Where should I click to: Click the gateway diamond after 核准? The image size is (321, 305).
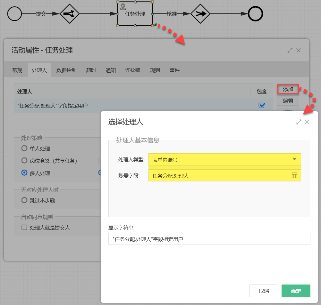pyautogui.click(x=200, y=14)
